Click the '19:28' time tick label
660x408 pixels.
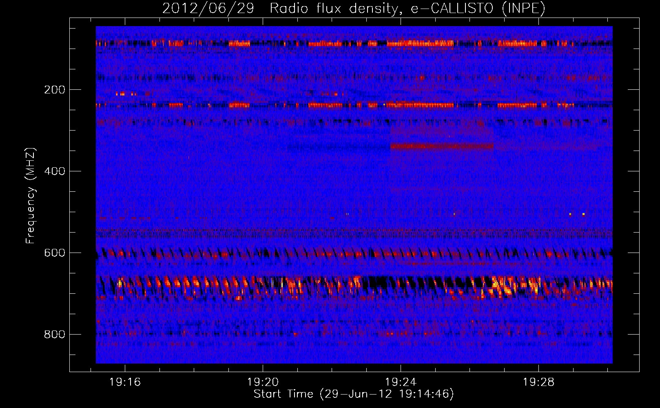pyautogui.click(x=539, y=382)
